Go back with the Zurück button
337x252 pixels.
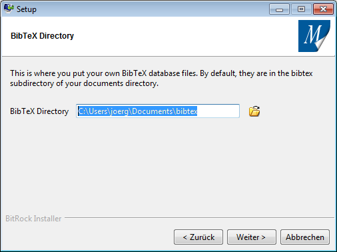pos(198,237)
